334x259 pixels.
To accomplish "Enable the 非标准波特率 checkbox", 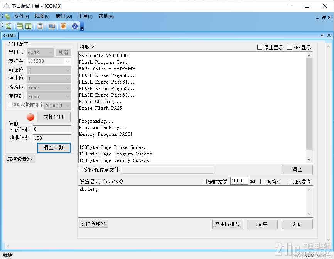I will [x=10, y=105].
